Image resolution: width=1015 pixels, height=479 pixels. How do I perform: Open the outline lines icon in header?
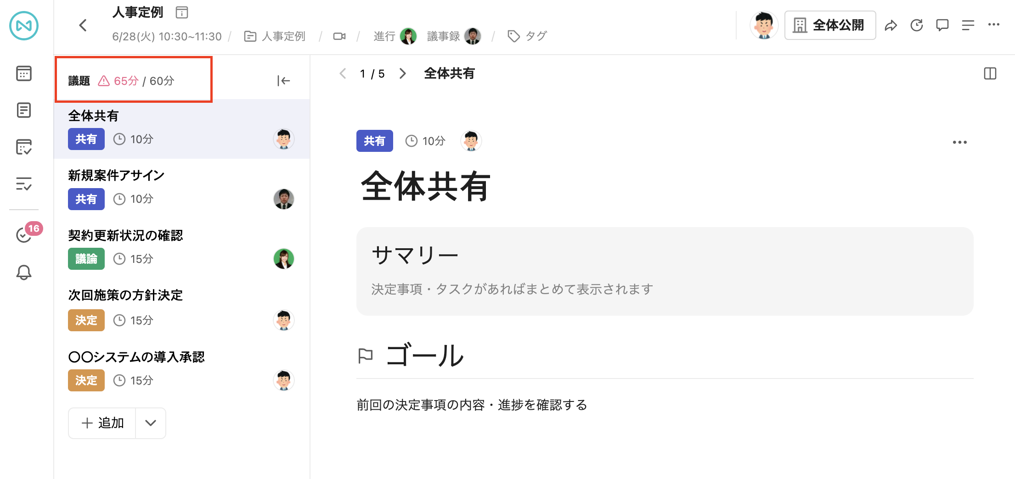pyautogui.click(x=968, y=25)
